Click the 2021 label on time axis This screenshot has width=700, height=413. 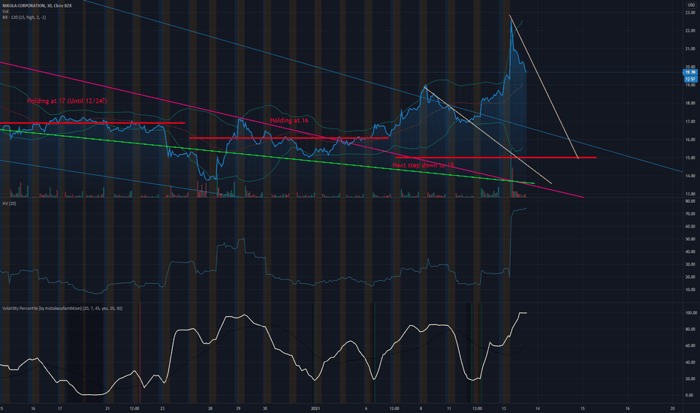click(315, 408)
